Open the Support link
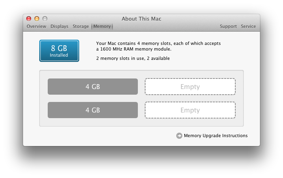 pyautogui.click(x=228, y=26)
